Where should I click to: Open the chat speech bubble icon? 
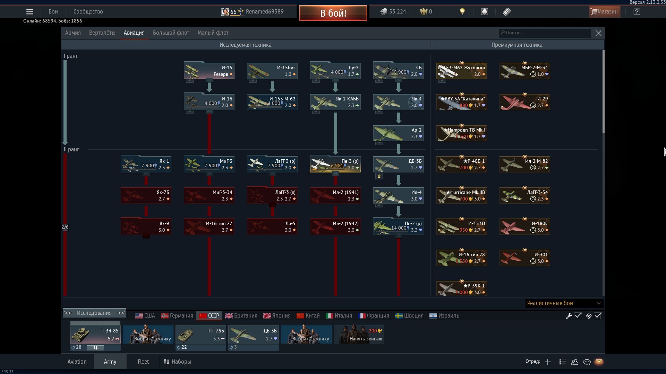(587, 362)
